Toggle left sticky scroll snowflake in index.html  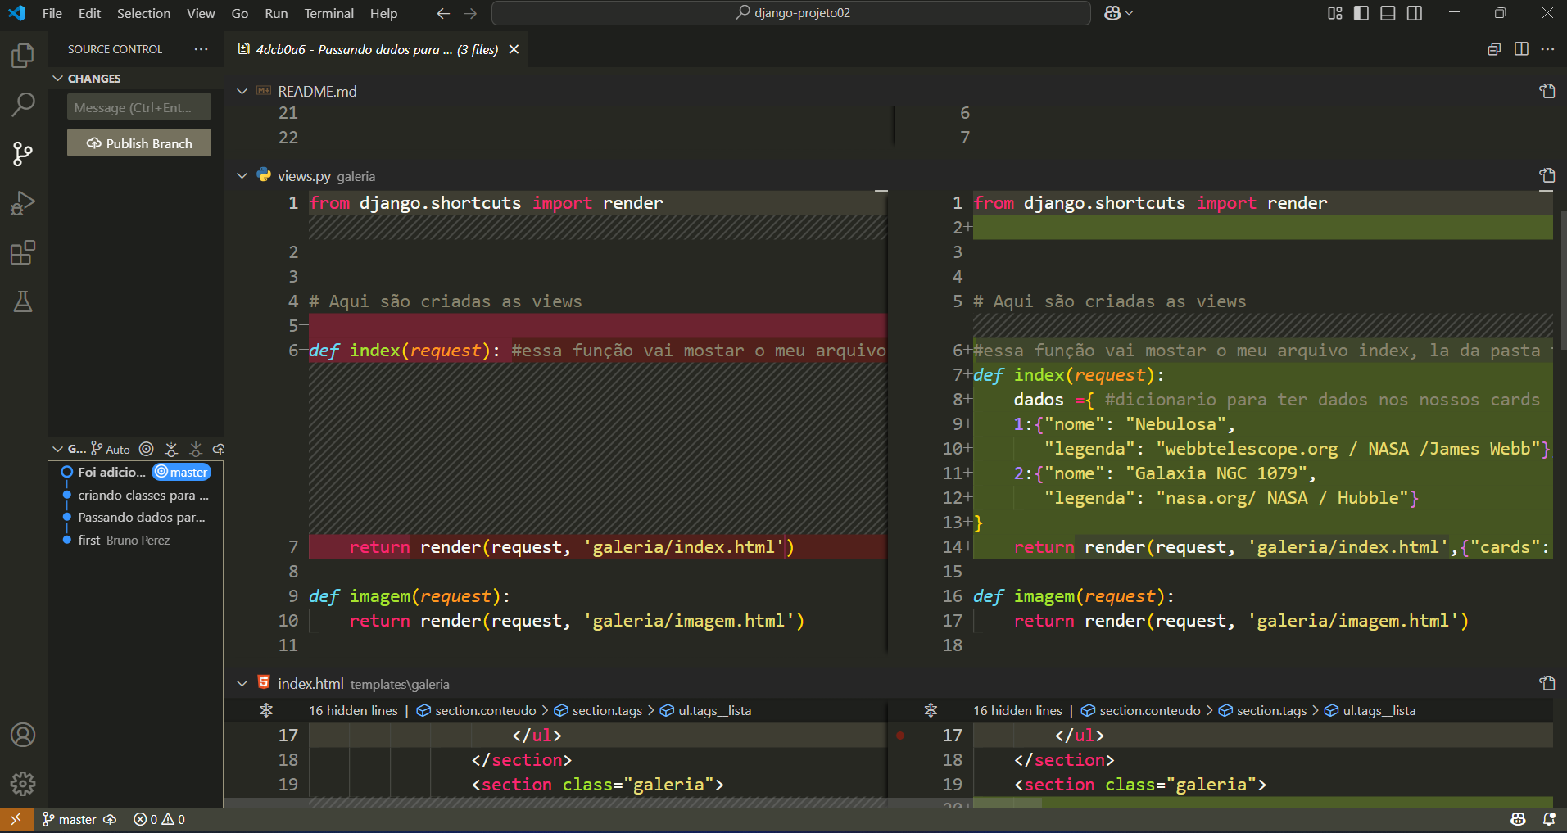(266, 710)
